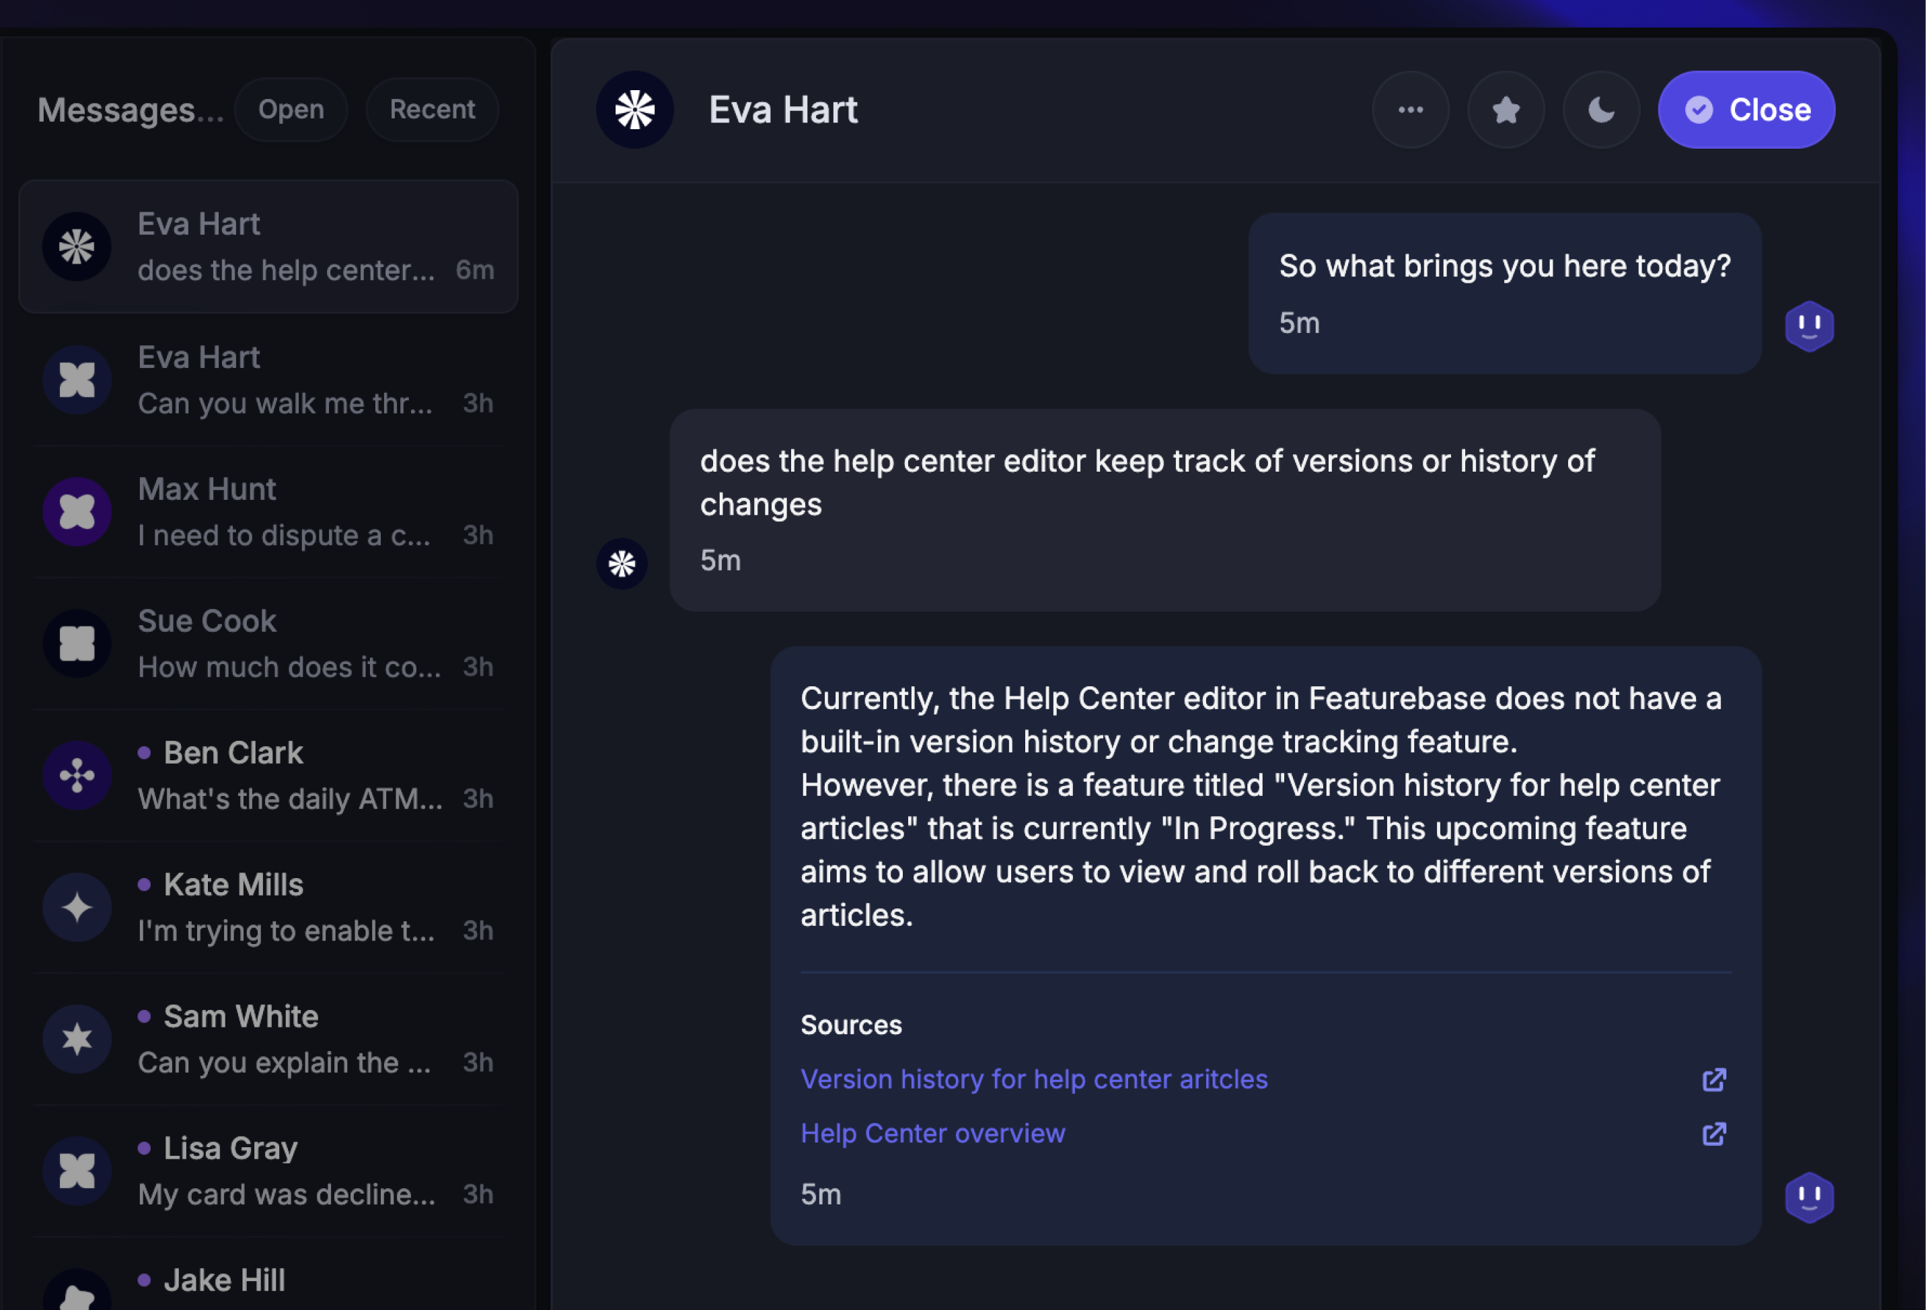Select the Open filter pill
This screenshot has height=1310, width=1926.
coord(291,110)
